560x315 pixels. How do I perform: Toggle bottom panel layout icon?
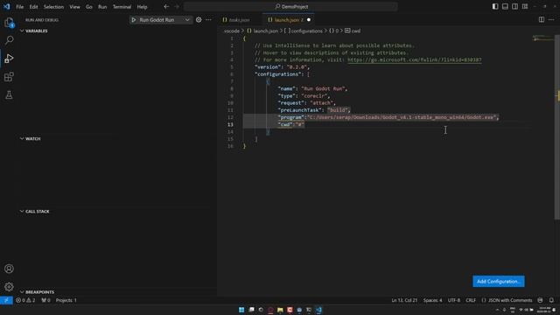coord(505,6)
